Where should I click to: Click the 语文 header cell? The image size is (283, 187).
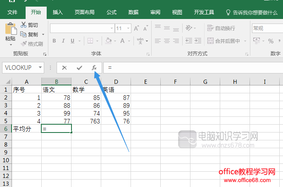[56, 90]
